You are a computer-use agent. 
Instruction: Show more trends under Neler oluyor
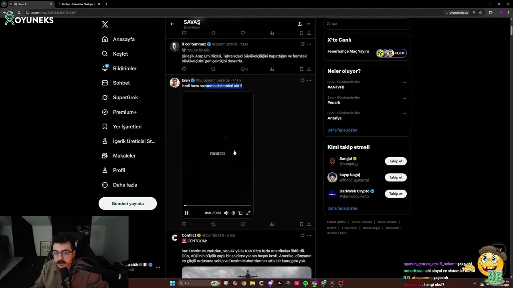[342, 130]
